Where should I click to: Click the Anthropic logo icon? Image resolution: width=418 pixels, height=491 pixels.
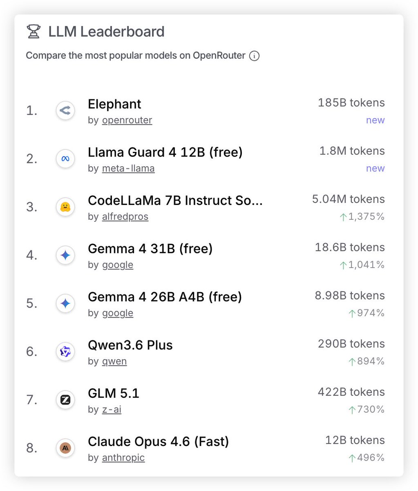(65, 448)
